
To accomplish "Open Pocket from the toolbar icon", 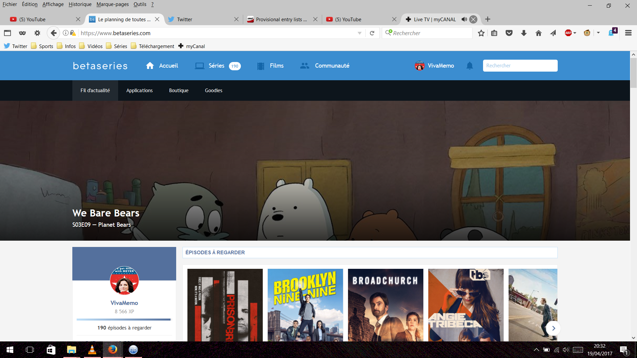I will coord(509,33).
